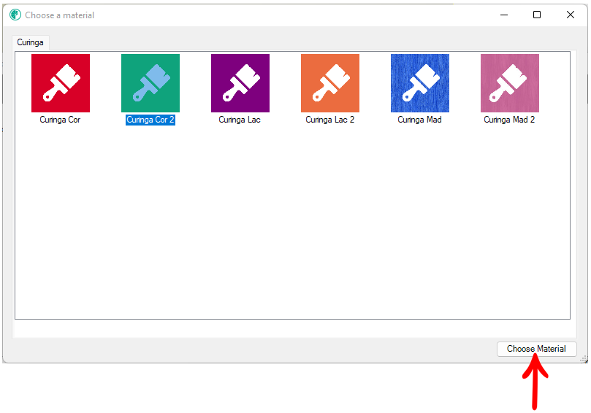Click the highlighted "Curinga Cor 2" label
Screen dimensions: 591x413
click(150, 120)
